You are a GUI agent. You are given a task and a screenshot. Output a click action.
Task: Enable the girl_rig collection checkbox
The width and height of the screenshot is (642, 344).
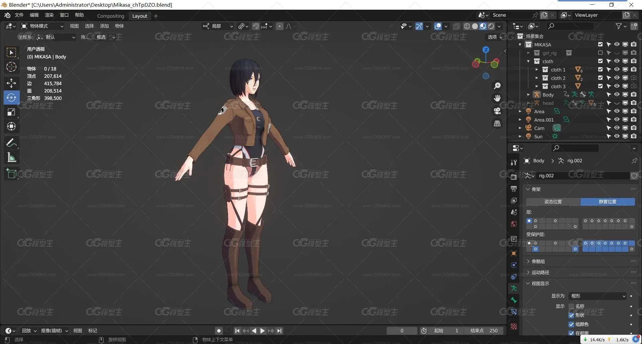coord(600,53)
